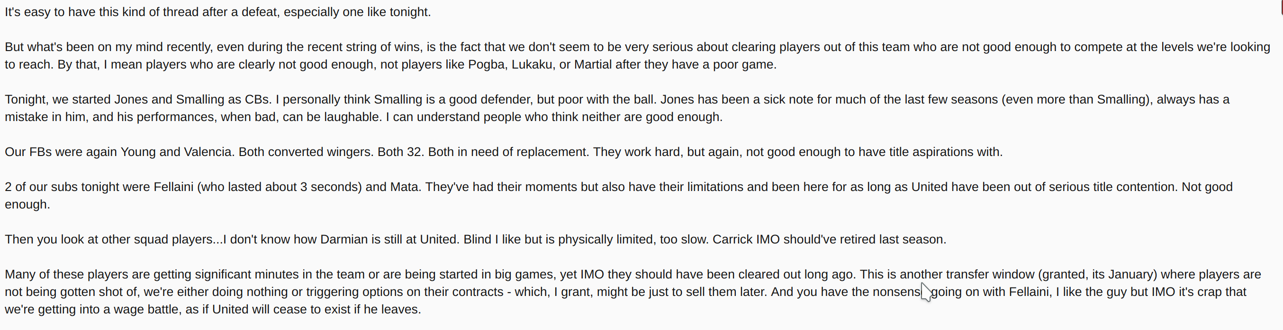The image size is (1283, 330).
Task: Click the abbreviation "CBs." in the third paragraph
Action: tap(258, 99)
